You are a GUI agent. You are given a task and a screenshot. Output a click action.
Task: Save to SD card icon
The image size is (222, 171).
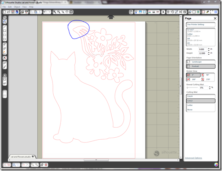point(17,12)
